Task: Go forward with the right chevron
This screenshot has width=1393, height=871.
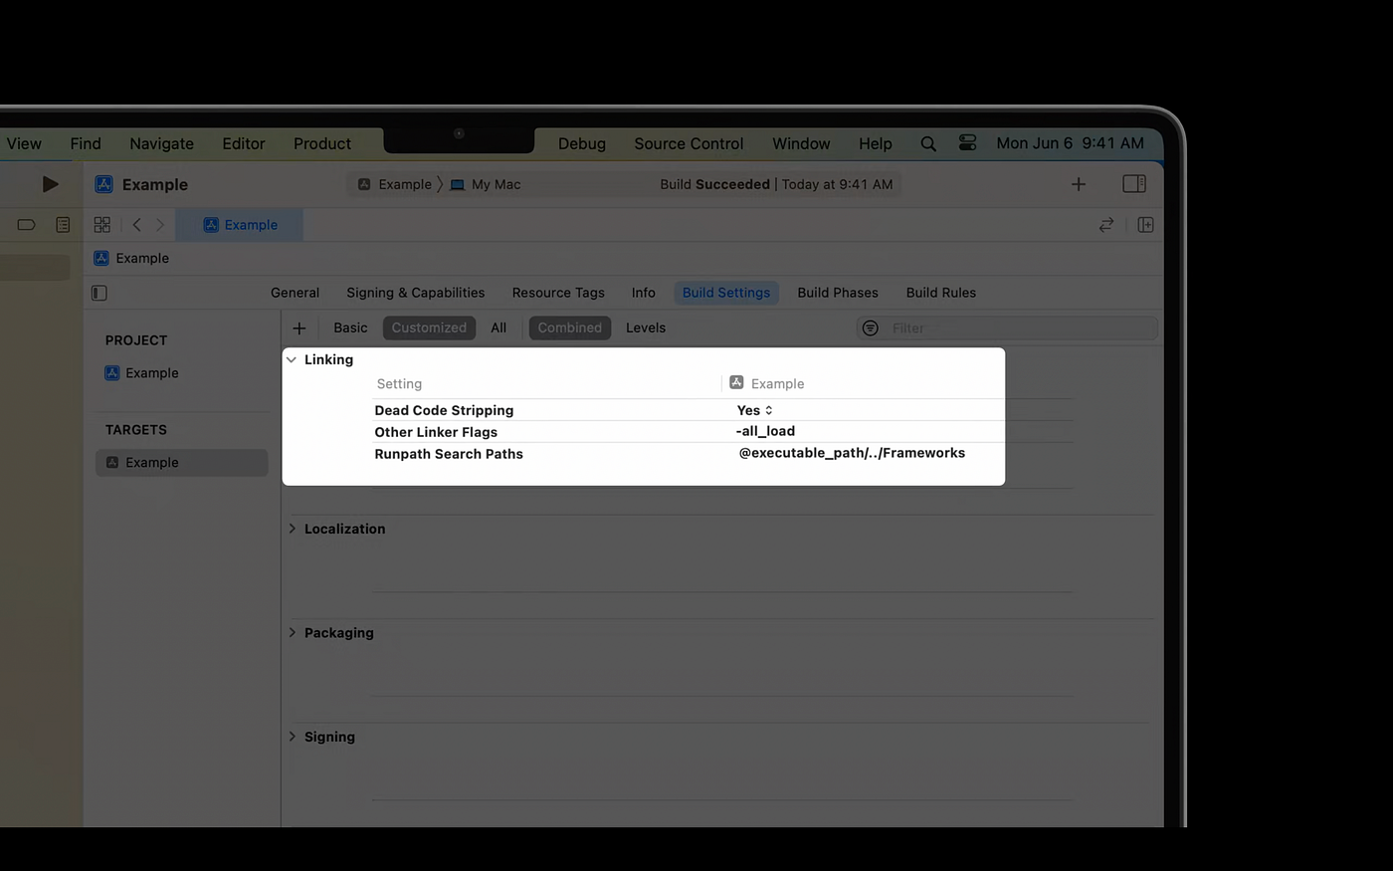Action: pos(160,225)
